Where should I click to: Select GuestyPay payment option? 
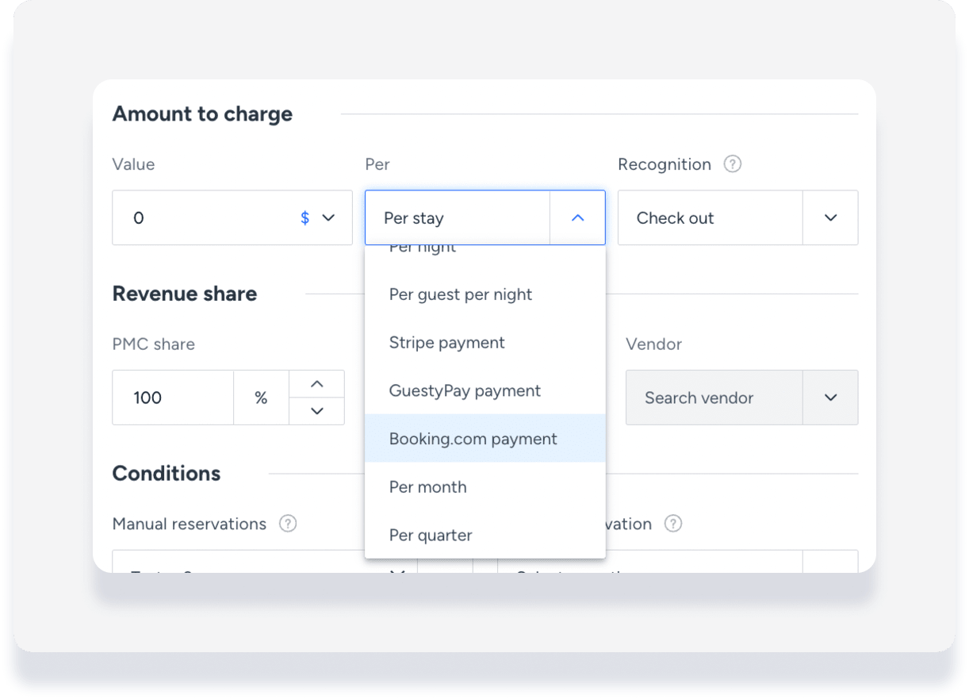point(465,390)
